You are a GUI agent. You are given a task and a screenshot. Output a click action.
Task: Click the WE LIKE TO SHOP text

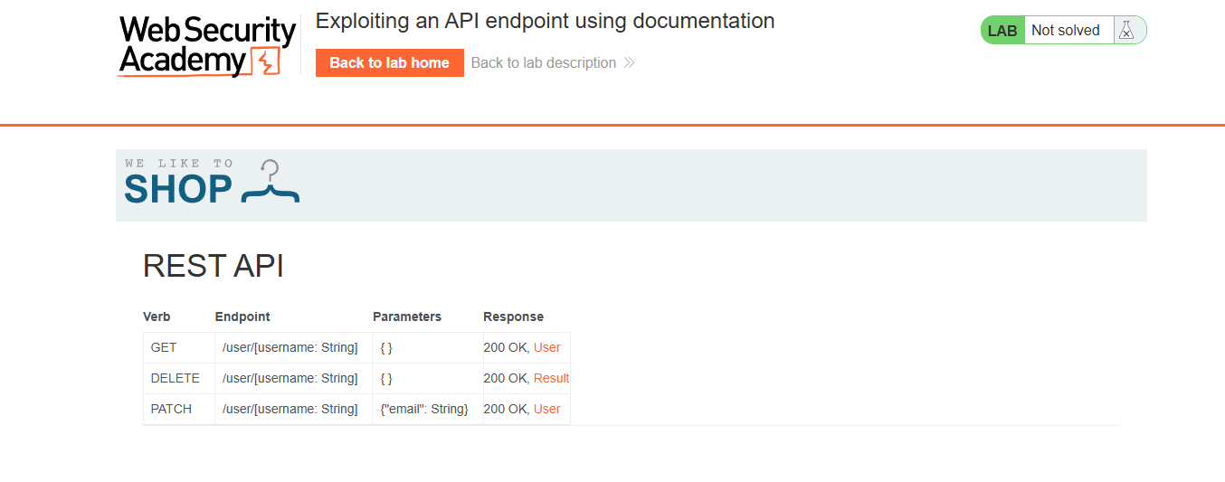pyautogui.click(x=178, y=183)
